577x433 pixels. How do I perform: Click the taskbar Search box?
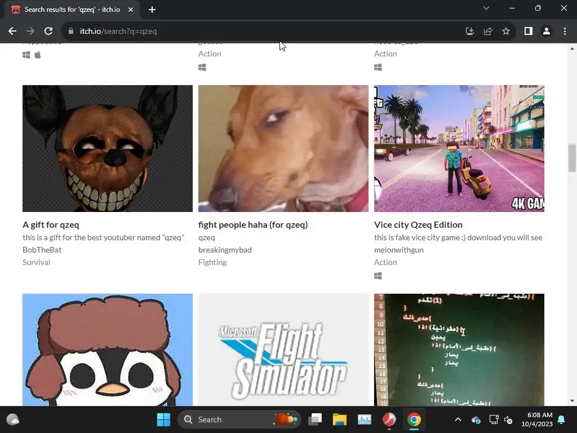(239, 419)
